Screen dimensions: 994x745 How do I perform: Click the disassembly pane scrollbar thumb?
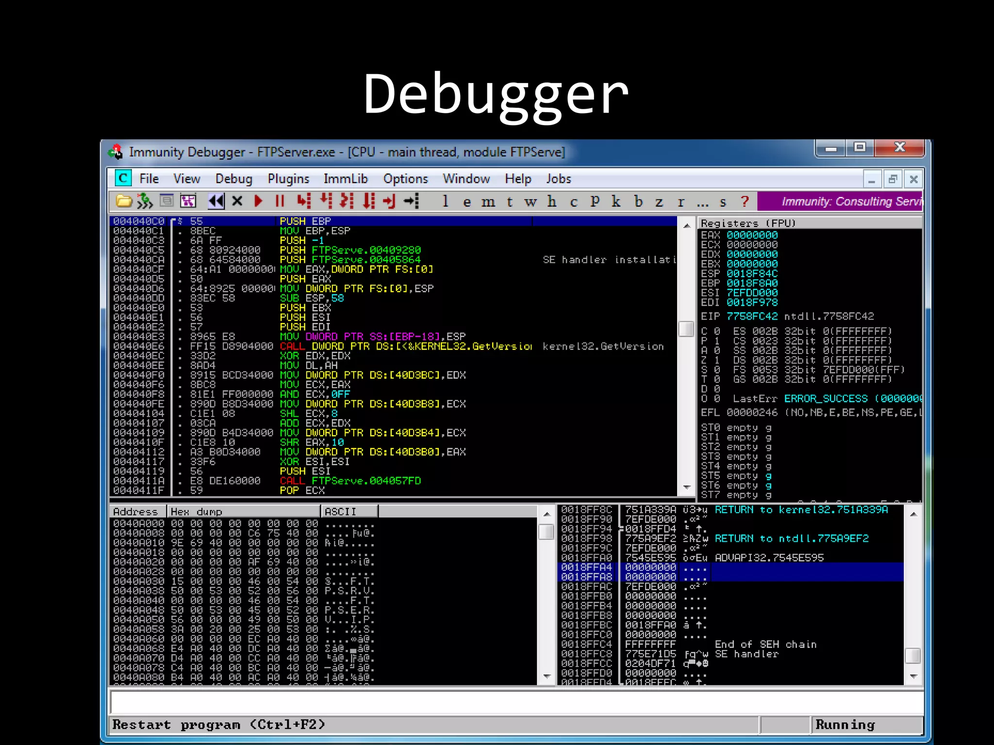pos(686,329)
